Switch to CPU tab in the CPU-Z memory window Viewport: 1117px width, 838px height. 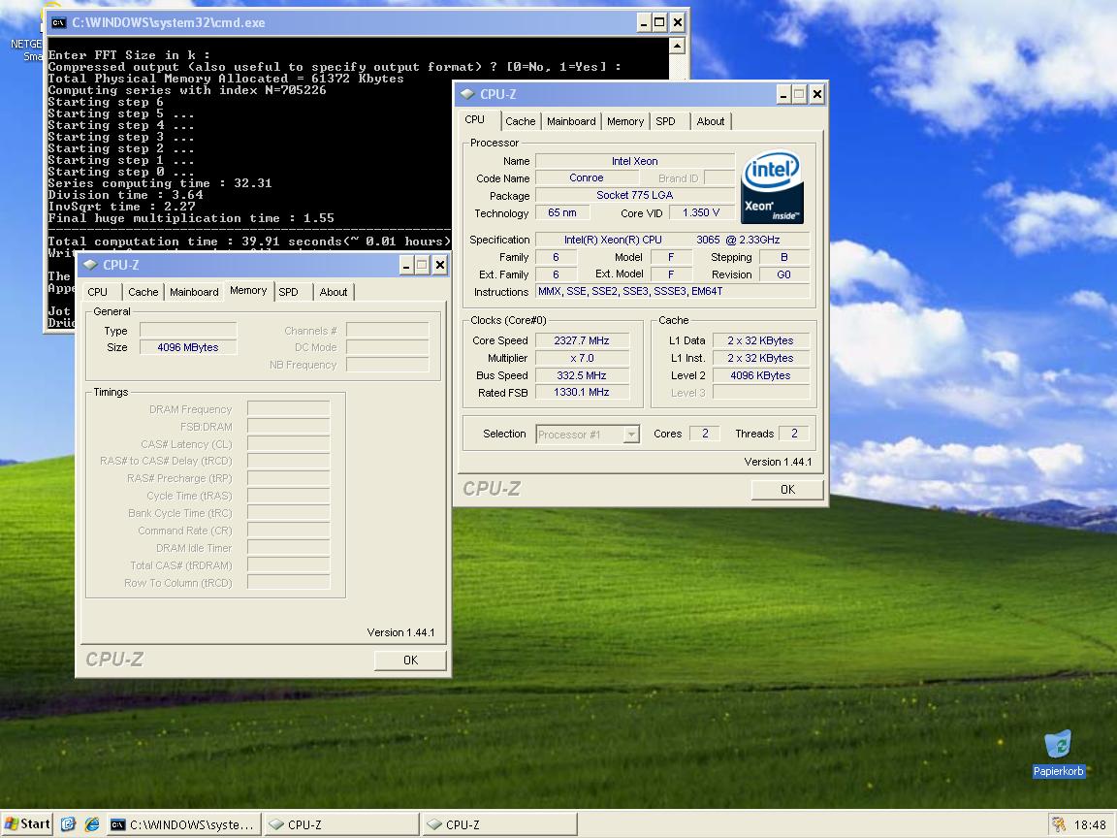(98, 292)
